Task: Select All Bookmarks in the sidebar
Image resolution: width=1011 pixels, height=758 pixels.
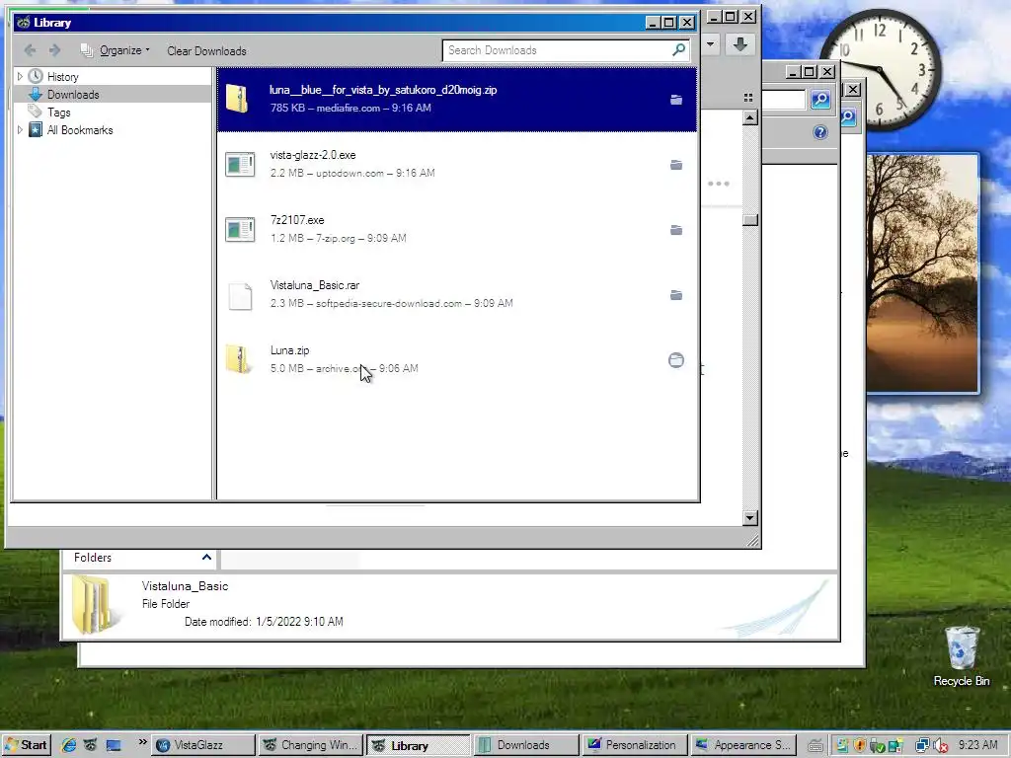Action: [x=79, y=130]
